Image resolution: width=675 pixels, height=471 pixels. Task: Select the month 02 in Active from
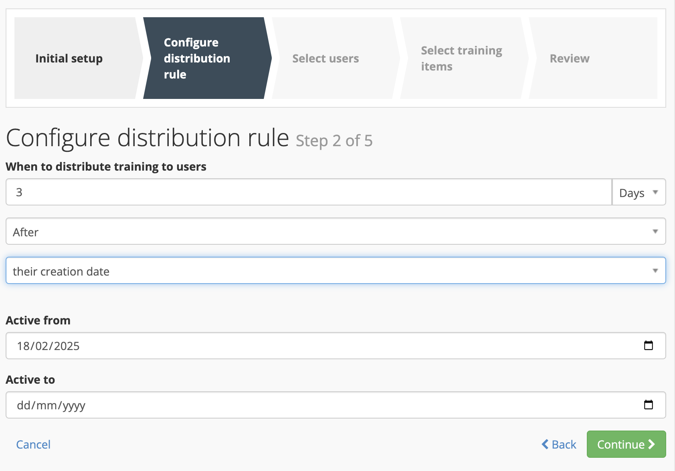pyautogui.click(x=42, y=346)
